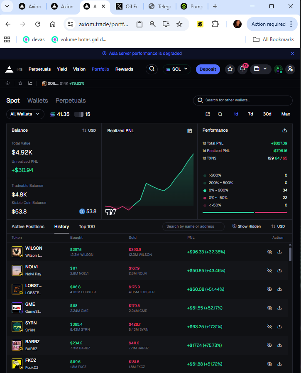301x373 pixels.
Task: Open the Top 100 tab
Action: pyautogui.click(x=87, y=226)
